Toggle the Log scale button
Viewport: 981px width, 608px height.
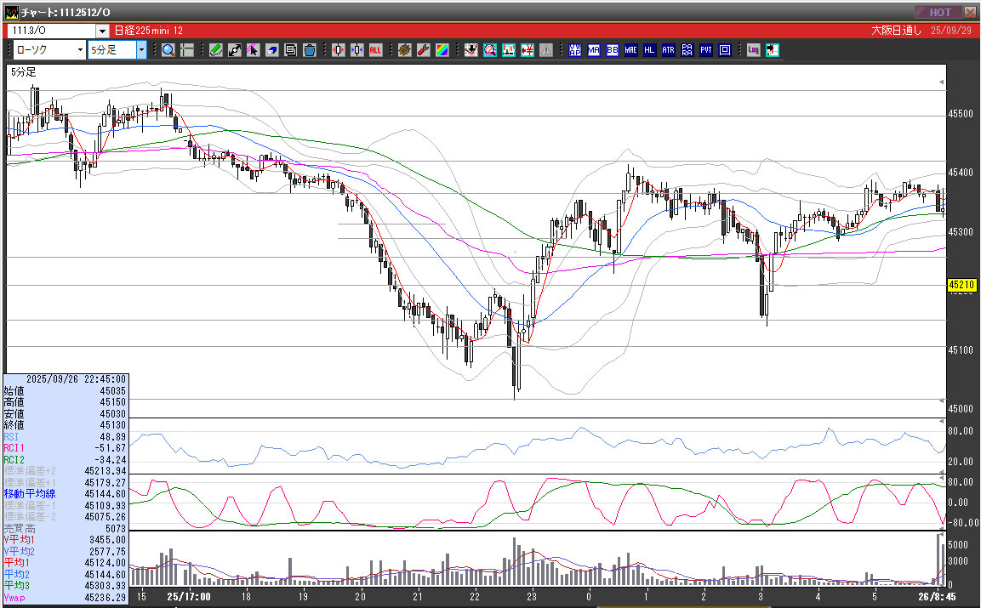tap(754, 50)
